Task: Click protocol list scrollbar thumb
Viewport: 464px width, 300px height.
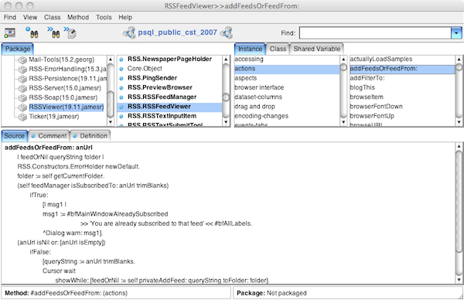Action: [343, 68]
